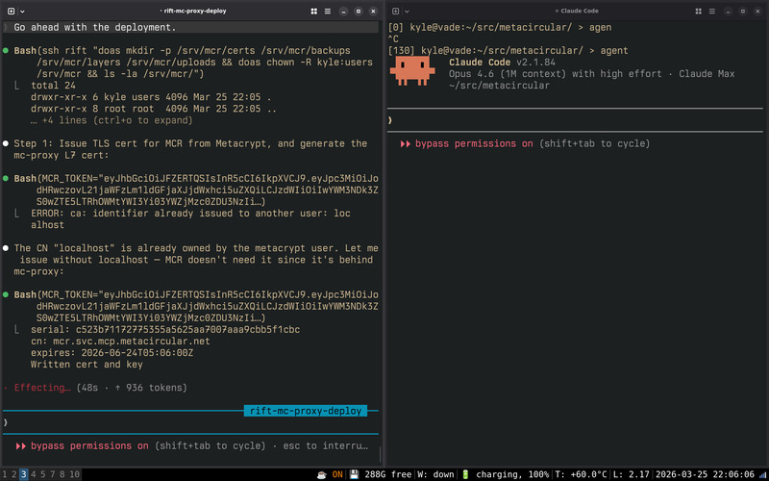This screenshot has height=481, width=769.
Task: Click 'Opus 4.6 (1M context)' model line
Action: tap(591, 74)
